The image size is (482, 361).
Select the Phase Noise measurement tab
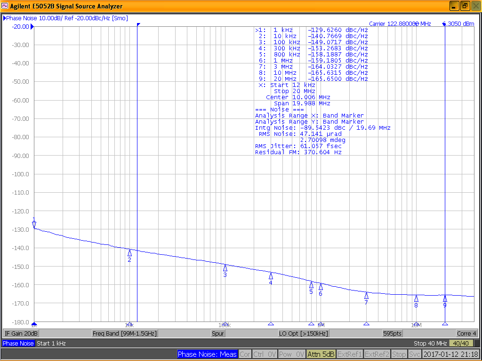18,343
